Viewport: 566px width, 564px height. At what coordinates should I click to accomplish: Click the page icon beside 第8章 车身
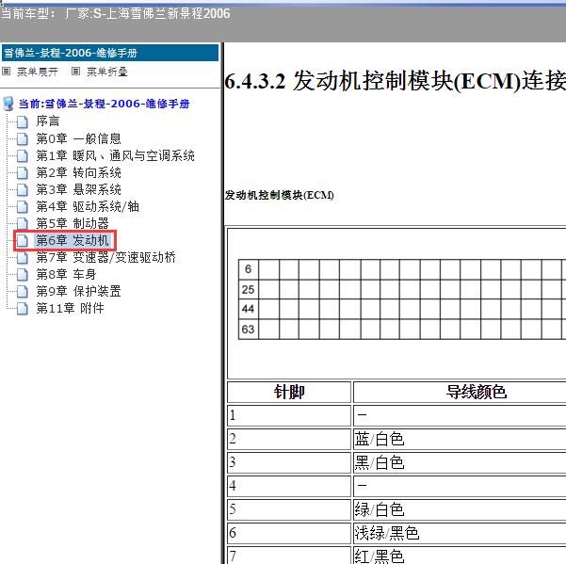(23, 275)
